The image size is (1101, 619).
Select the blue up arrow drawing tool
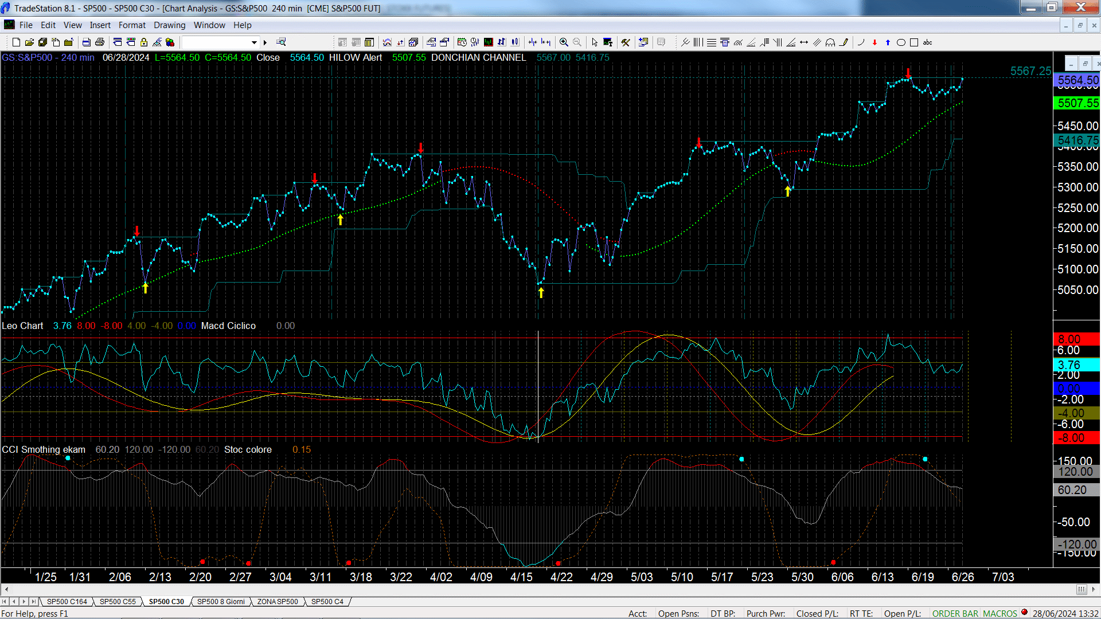pyautogui.click(x=888, y=42)
